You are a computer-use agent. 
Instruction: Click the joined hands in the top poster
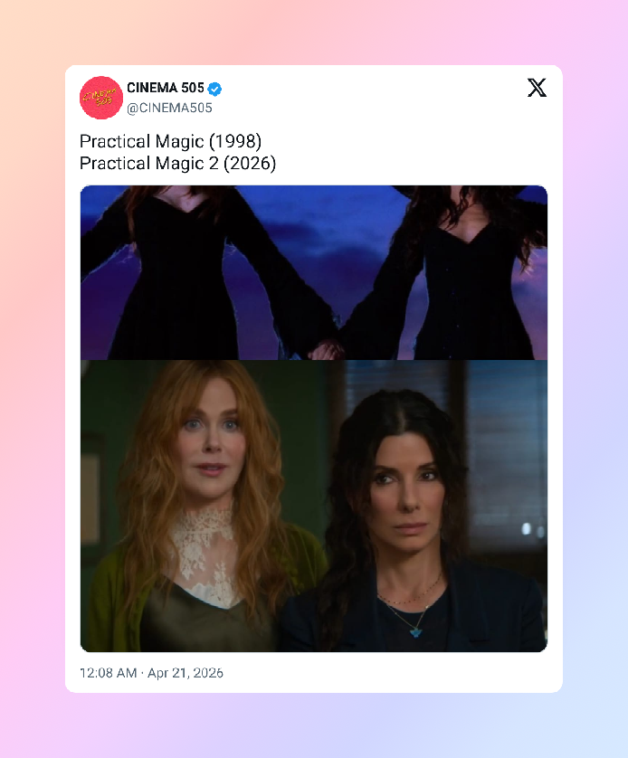point(325,348)
